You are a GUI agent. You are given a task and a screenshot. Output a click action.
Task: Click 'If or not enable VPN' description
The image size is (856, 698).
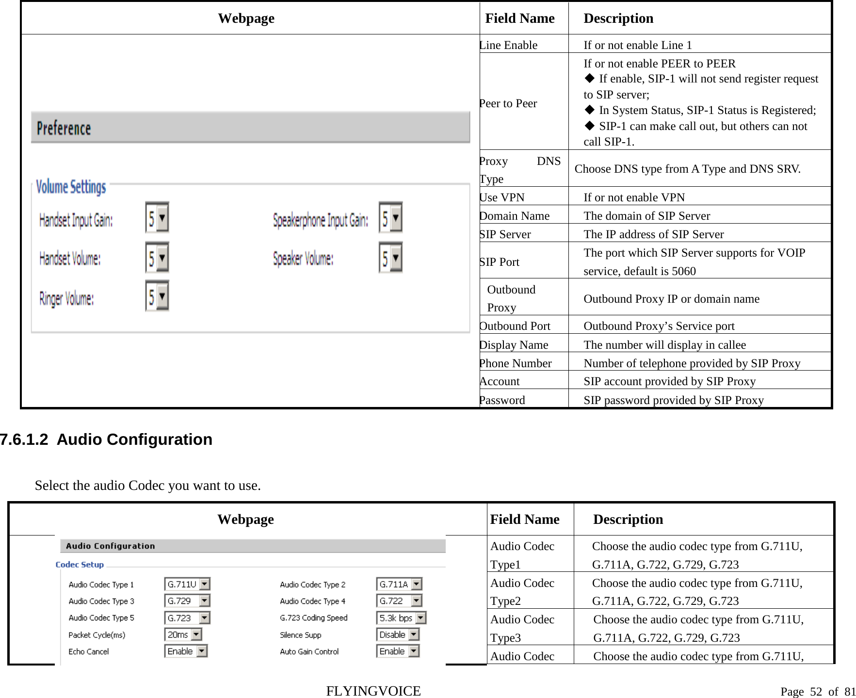point(634,197)
